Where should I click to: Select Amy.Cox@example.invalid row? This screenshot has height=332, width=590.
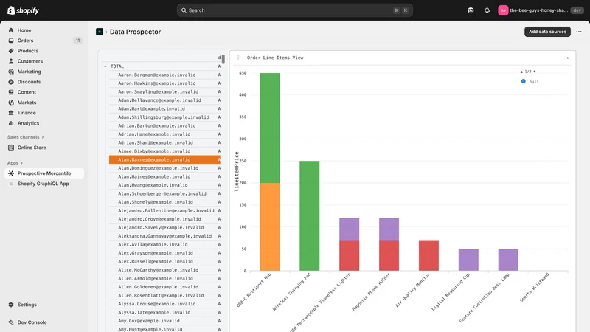tap(164, 321)
